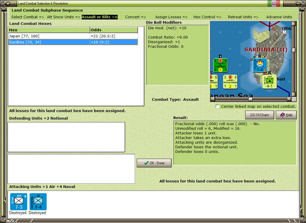Click the flag icon in the title bar
Viewport: 306px width, 223px height.
tap(274, 3)
